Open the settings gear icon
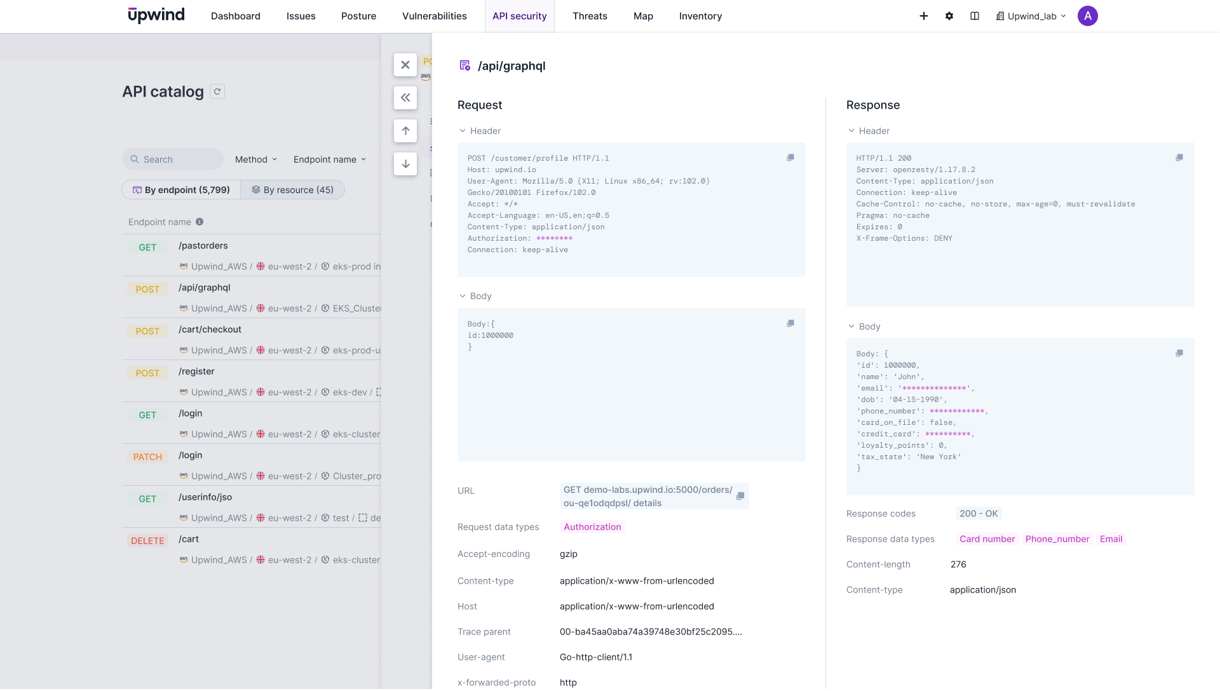The image size is (1220, 691). pyautogui.click(x=949, y=16)
